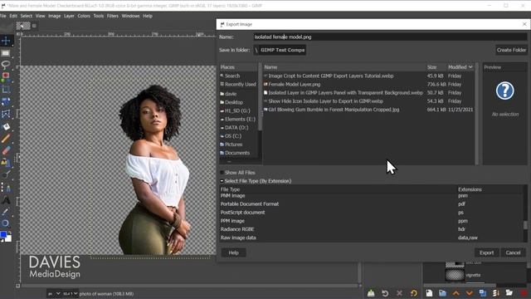The height and width of the screenshot is (299, 531).
Task: Raise the layer with the up arrow
Action: pyautogui.click(x=455, y=293)
